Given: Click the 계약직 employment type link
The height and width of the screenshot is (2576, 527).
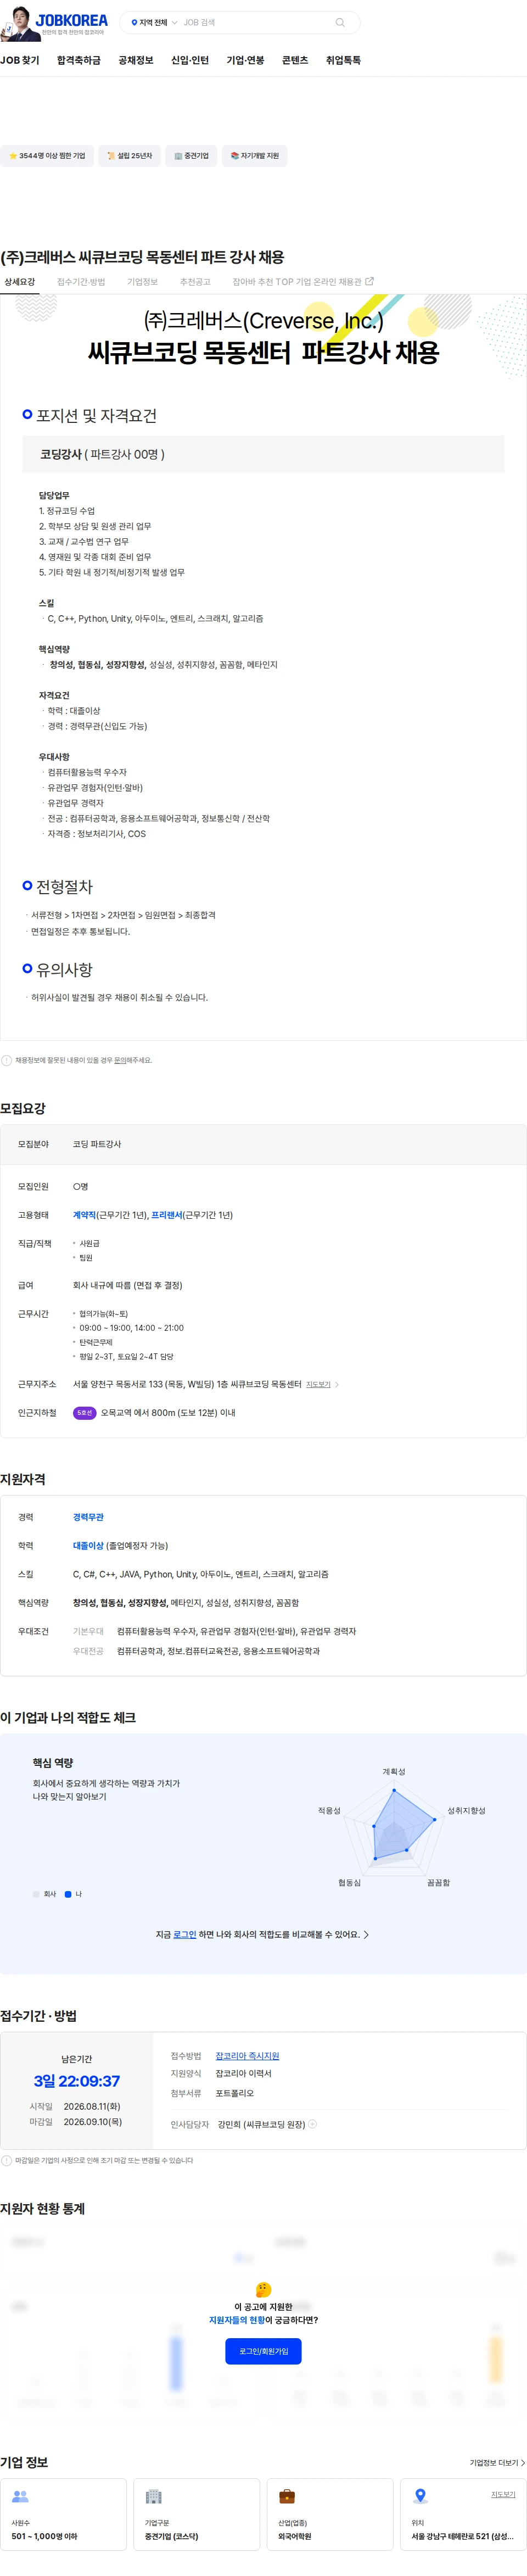Looking at the screenshot, I should coord(84,1215).
